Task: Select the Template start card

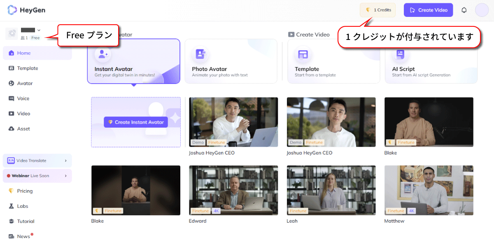Action: [334, 61]
